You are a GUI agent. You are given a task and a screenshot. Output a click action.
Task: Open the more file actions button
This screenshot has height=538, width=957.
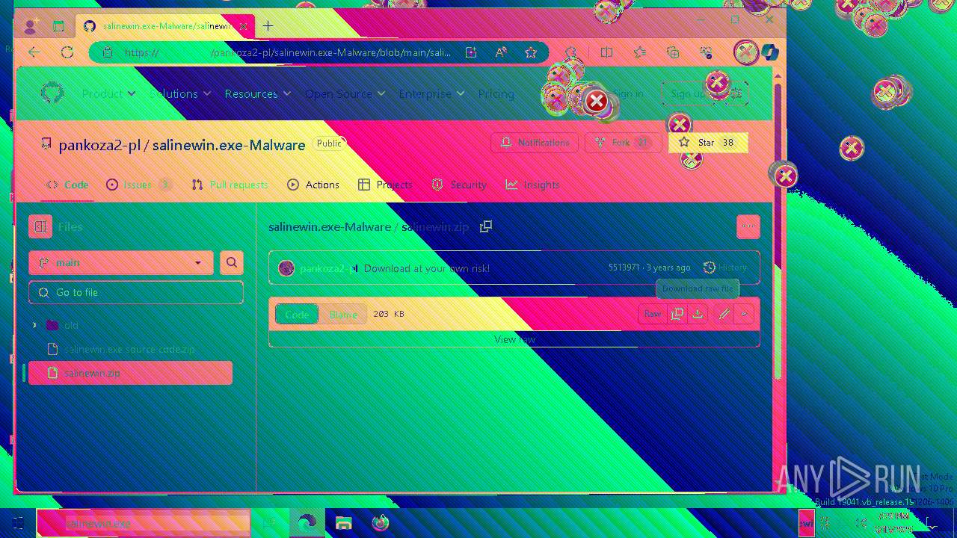click(x=748, y=226)
